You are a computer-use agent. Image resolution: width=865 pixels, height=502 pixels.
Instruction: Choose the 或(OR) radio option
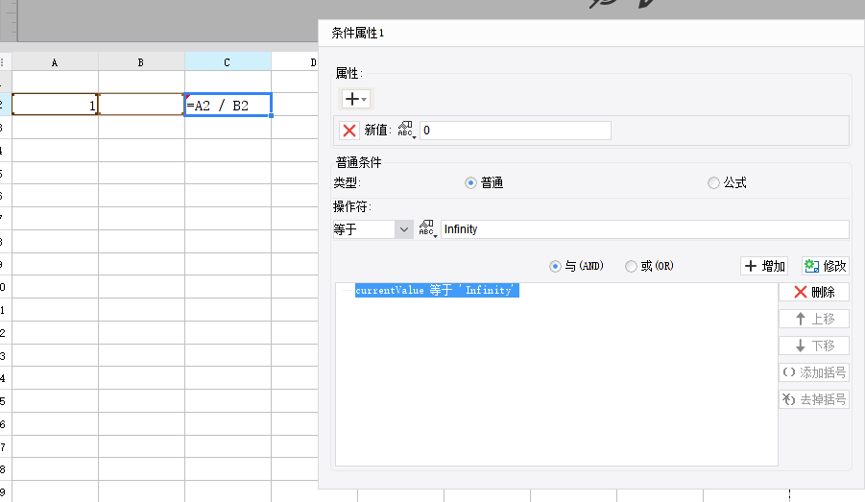[631, 266]
